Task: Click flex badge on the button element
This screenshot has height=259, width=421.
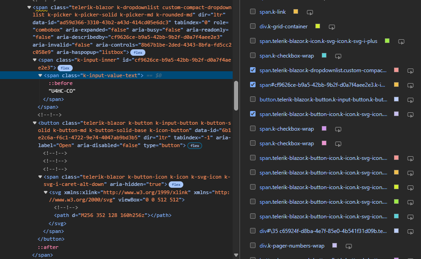Action: coord(195,146)
